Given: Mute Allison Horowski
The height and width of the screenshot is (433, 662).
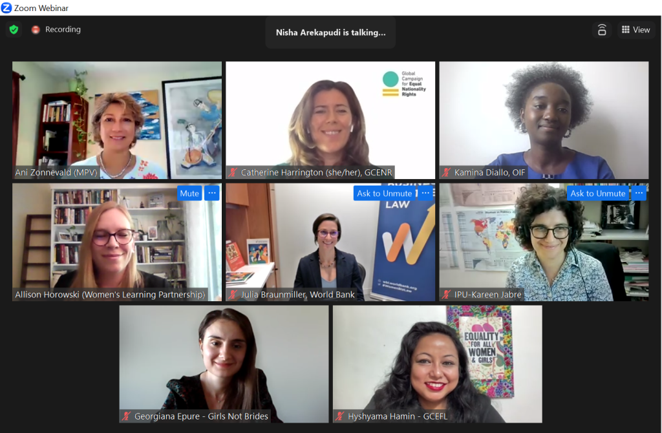Looking at the screenshot, I should (189, 193).
